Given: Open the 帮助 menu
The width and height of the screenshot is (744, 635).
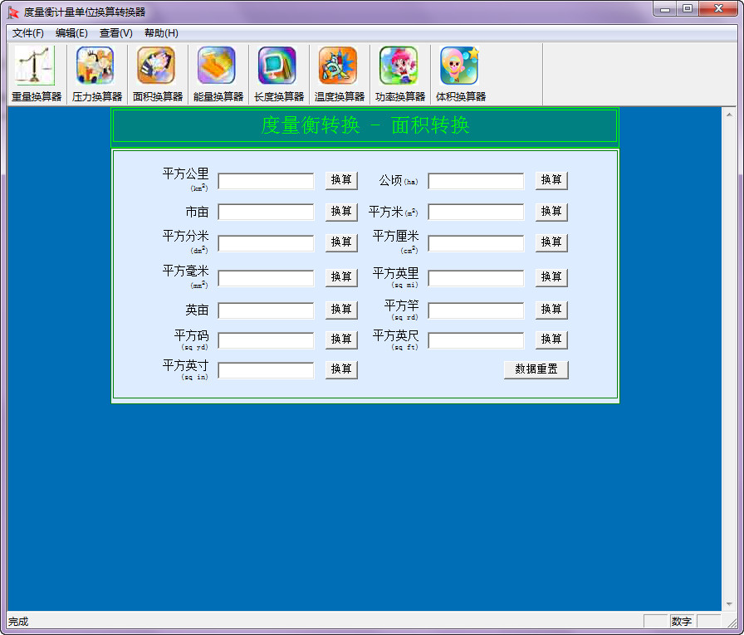Looking at the screenshot, I should [x=163, y=33].
